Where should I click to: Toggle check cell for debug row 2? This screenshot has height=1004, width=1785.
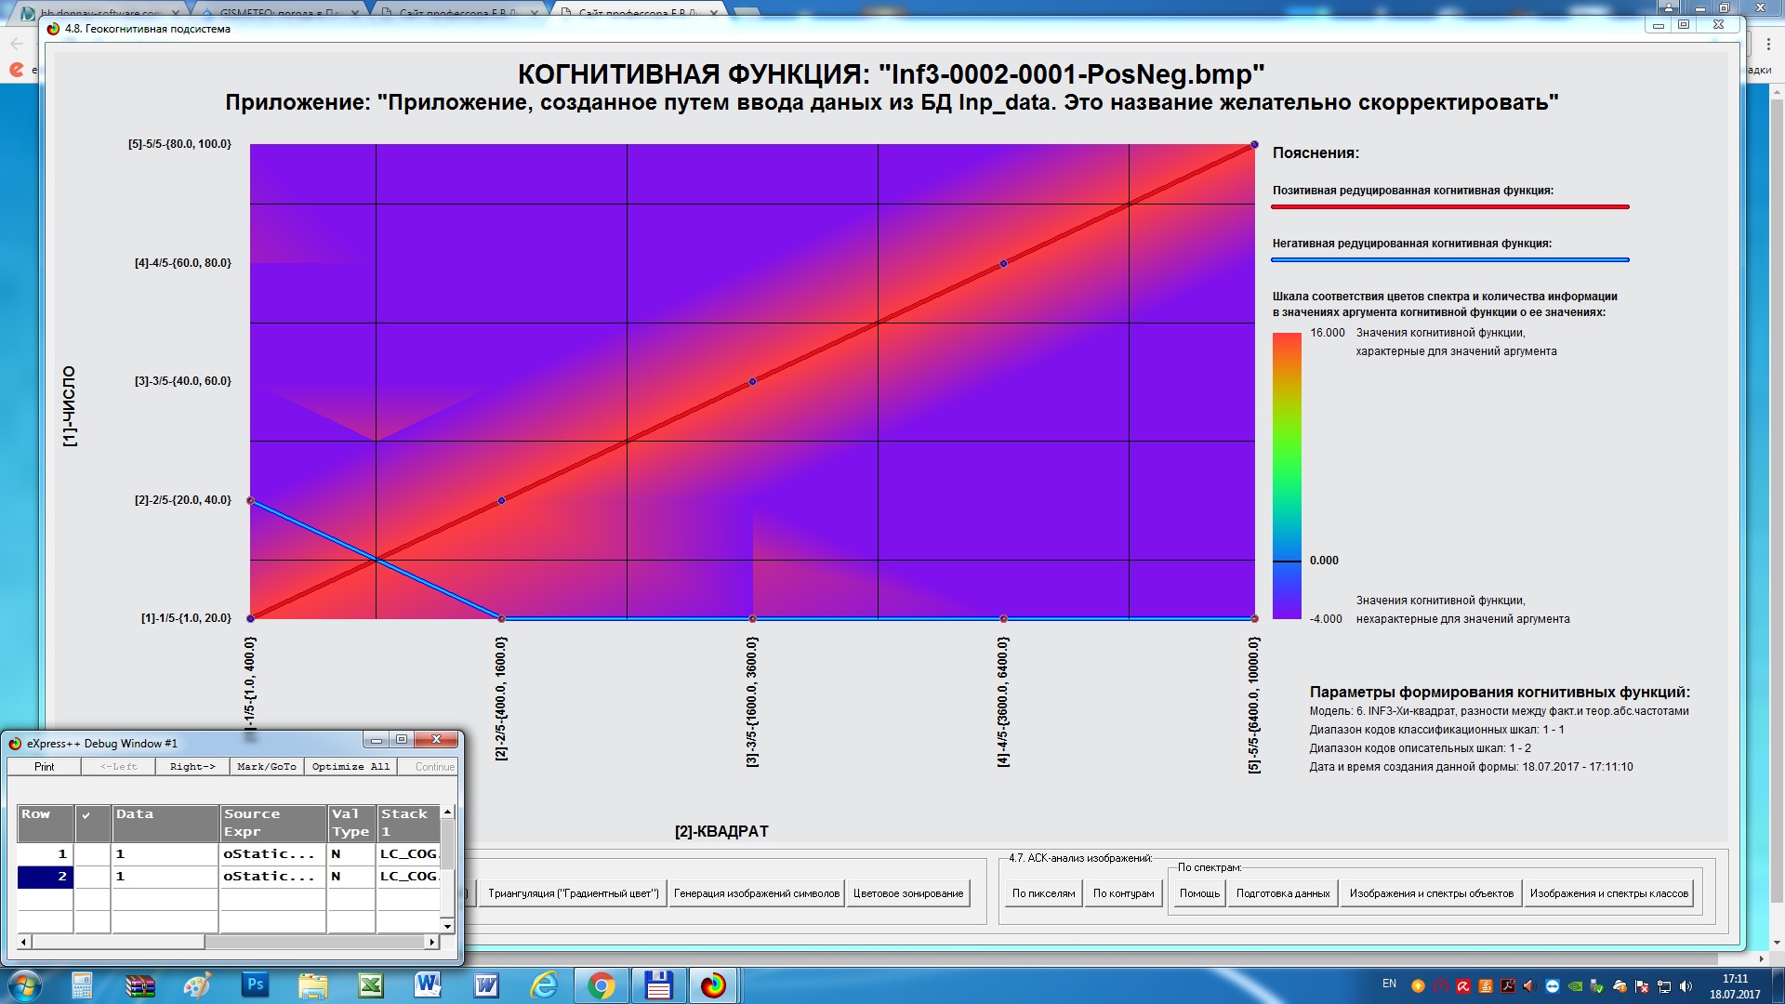[x=92, y=876]
